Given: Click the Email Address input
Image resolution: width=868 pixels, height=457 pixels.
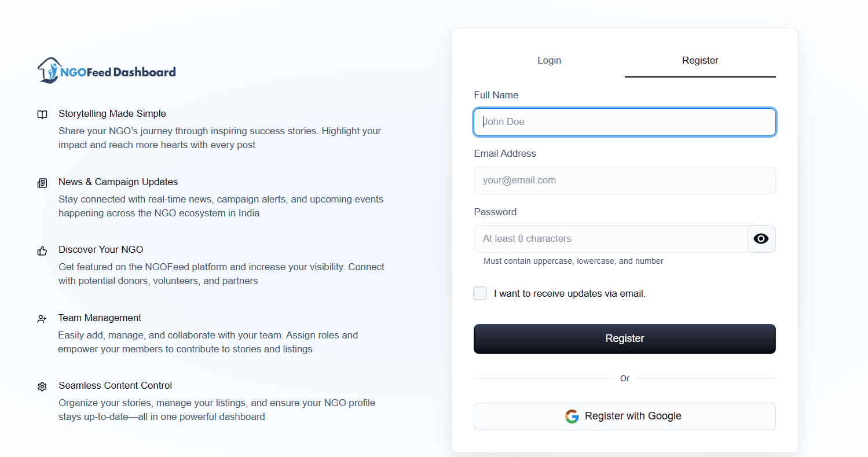Looking at the screenshot, I should (x=624, y=180).
